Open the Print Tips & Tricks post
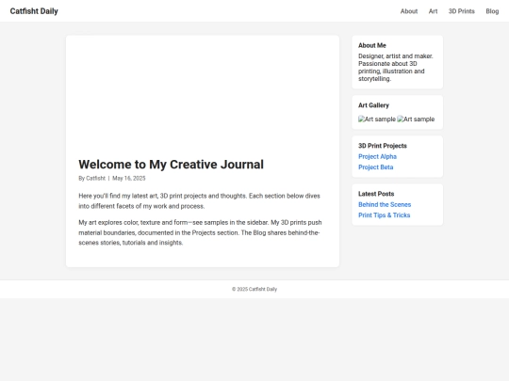 tap(384, 215)
